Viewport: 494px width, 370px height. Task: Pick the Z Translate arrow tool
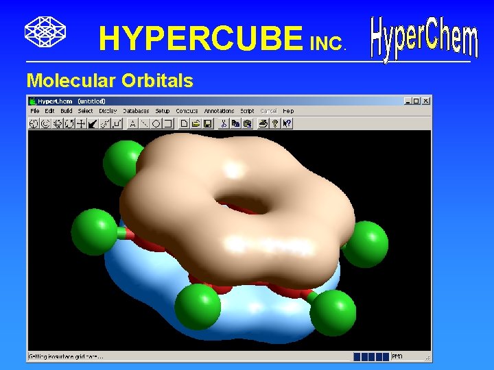93,123
